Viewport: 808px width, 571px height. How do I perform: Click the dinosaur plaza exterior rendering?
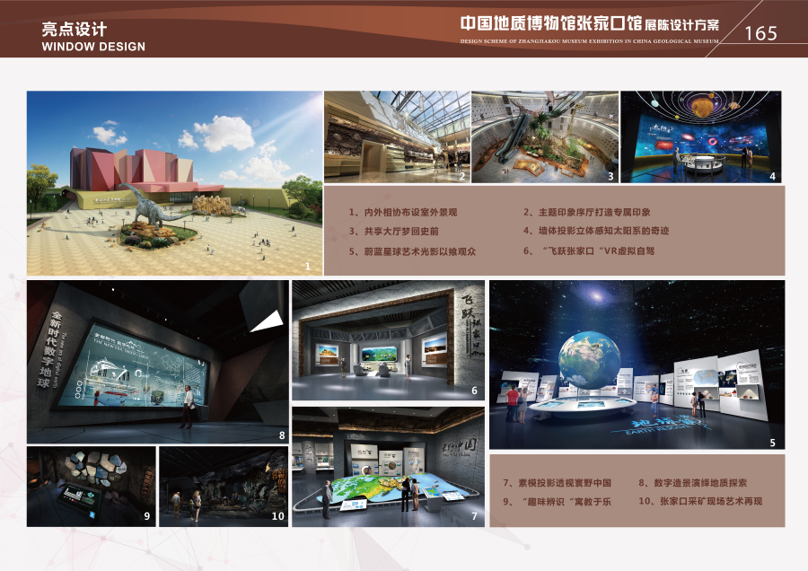tap(172, 182)
